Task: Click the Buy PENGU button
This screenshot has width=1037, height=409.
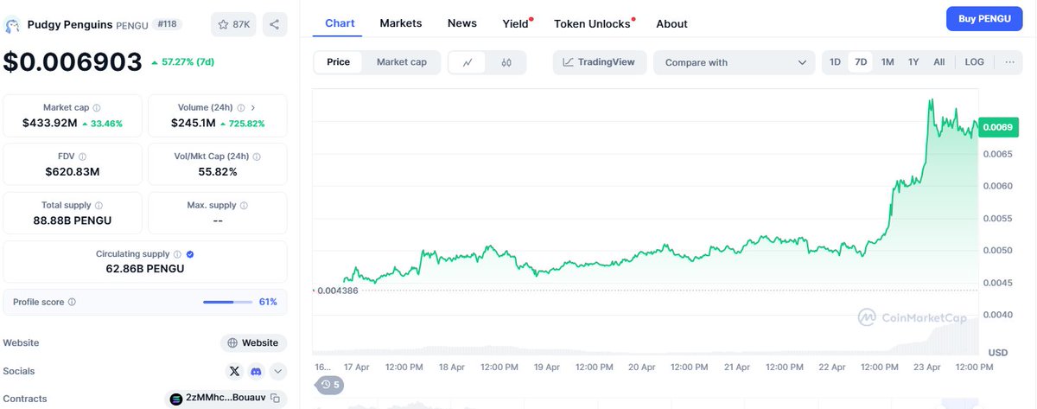Action: [x=984, y=18]
